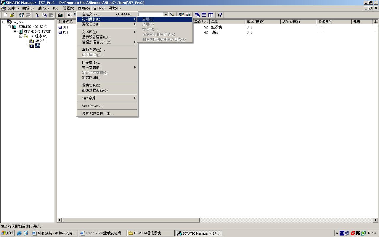The image size is (379, 237).
Task: Expand the CAx 数据 submenu
Action: (x=135, y=98)
